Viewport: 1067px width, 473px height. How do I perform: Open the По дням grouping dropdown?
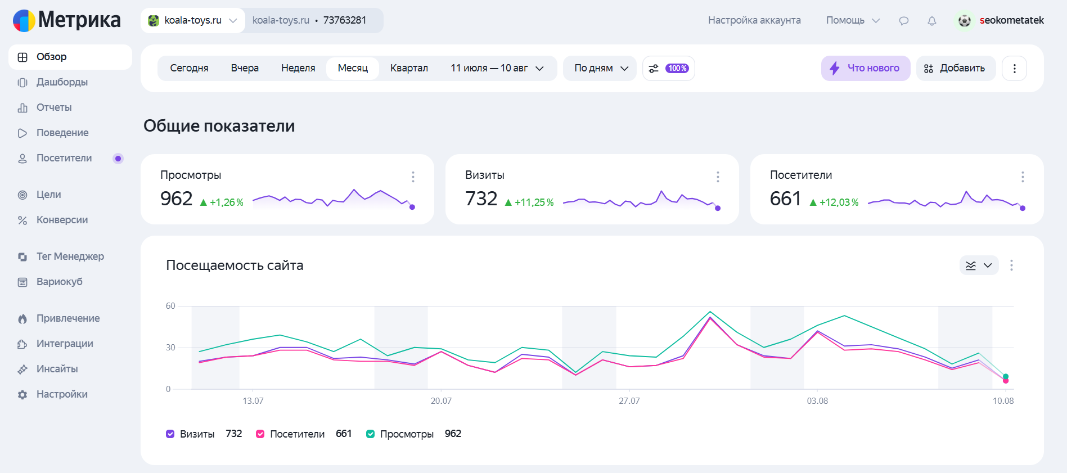pyautogui.click(x=600, y=68)
